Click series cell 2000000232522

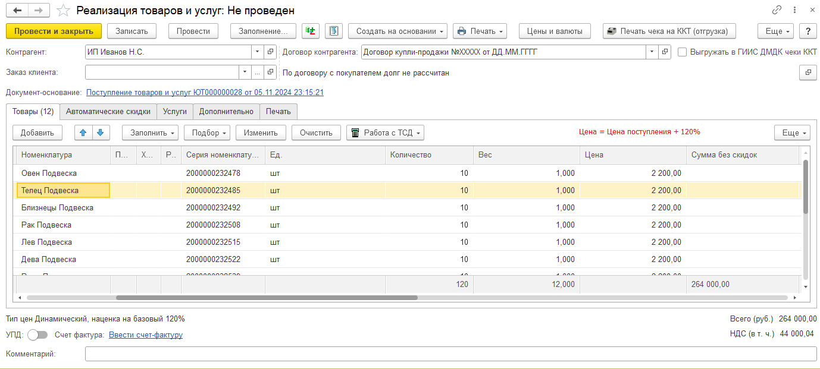point(223,259)
